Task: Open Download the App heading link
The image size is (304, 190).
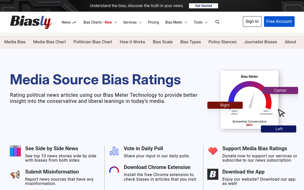Action: pos(243,172)
